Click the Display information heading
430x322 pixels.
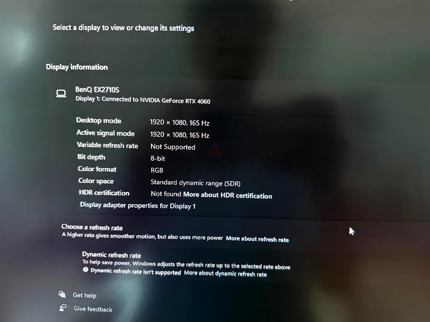pyautogui.click(x=77, y=67)
